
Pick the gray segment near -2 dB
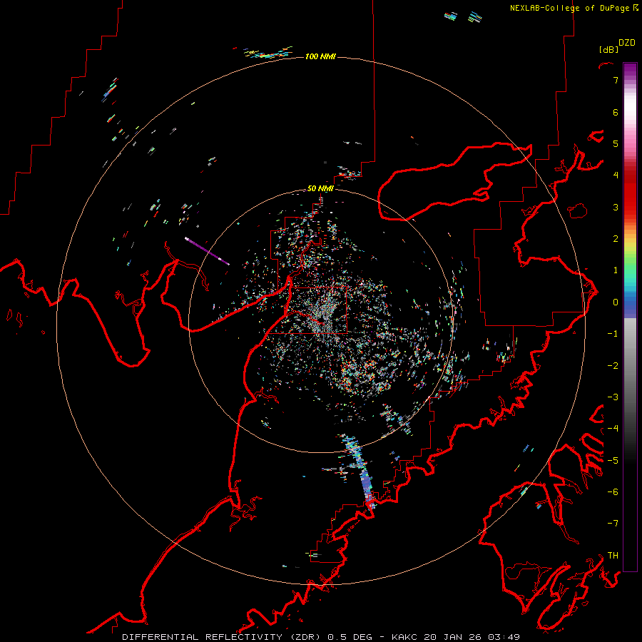630,366
